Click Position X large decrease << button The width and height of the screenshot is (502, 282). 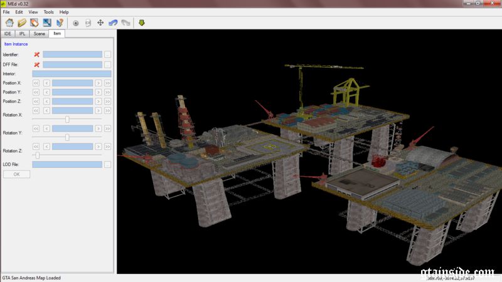click(x=36, y=83)
